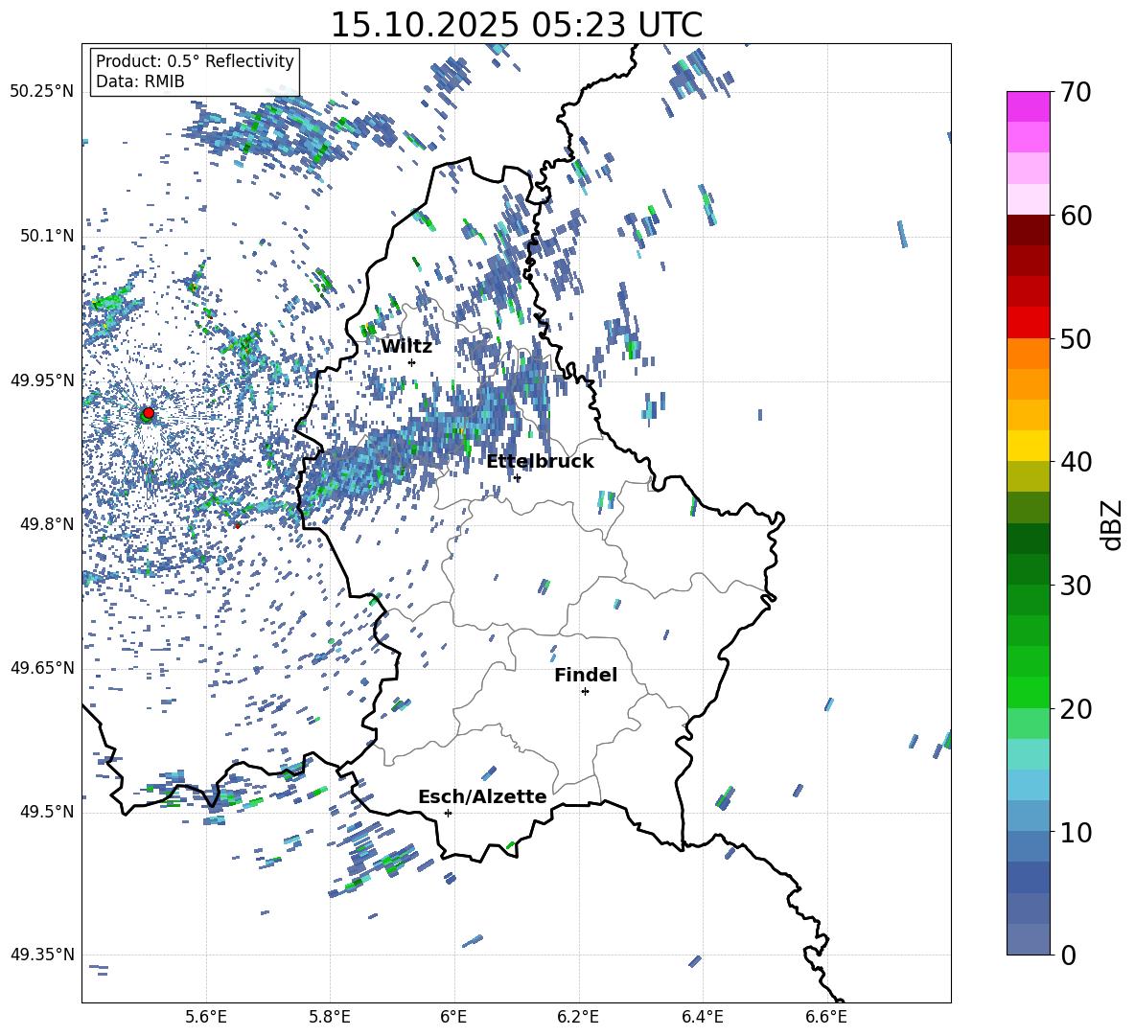Click the 40 colorbar tick label
Viewport: 1135px width, 1036px height.
pos(1076,462)
